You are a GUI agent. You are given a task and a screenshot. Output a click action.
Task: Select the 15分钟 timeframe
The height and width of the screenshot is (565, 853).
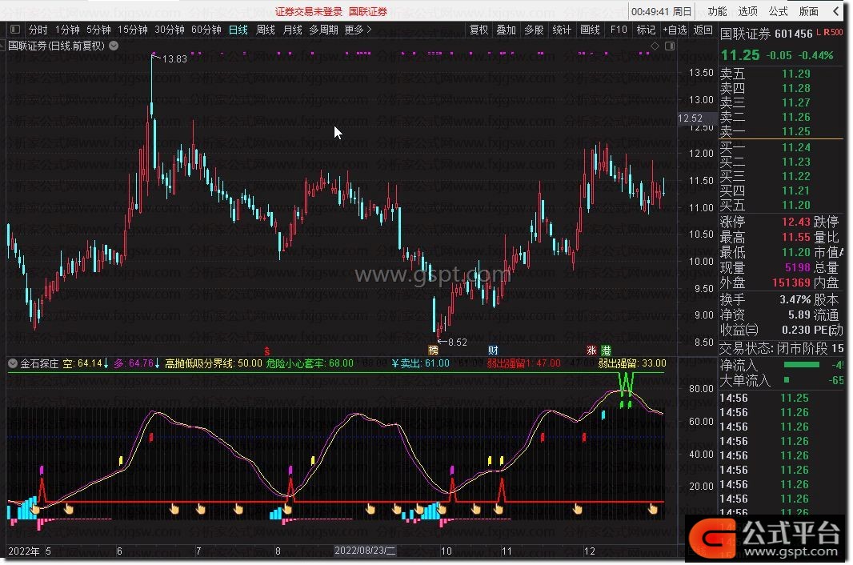(133, 30)
